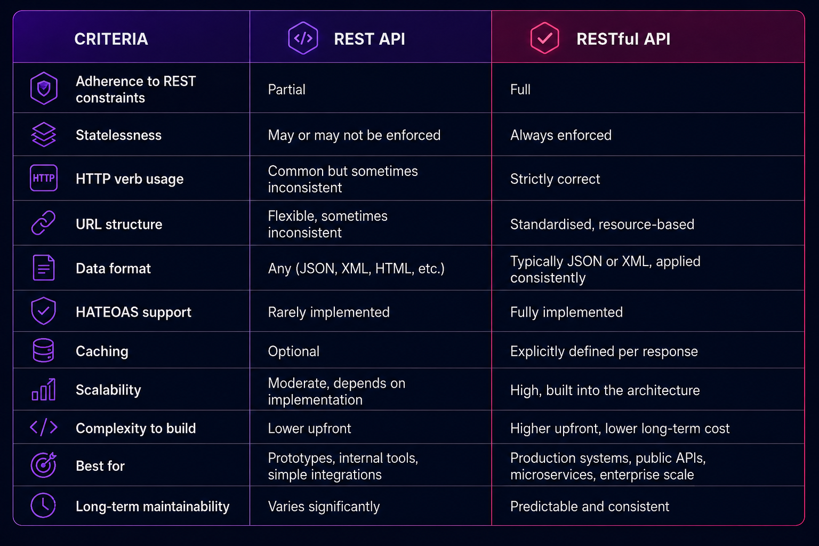
Task: Click the 'HTTP verb usage' row label
Action: coord(130,179)
